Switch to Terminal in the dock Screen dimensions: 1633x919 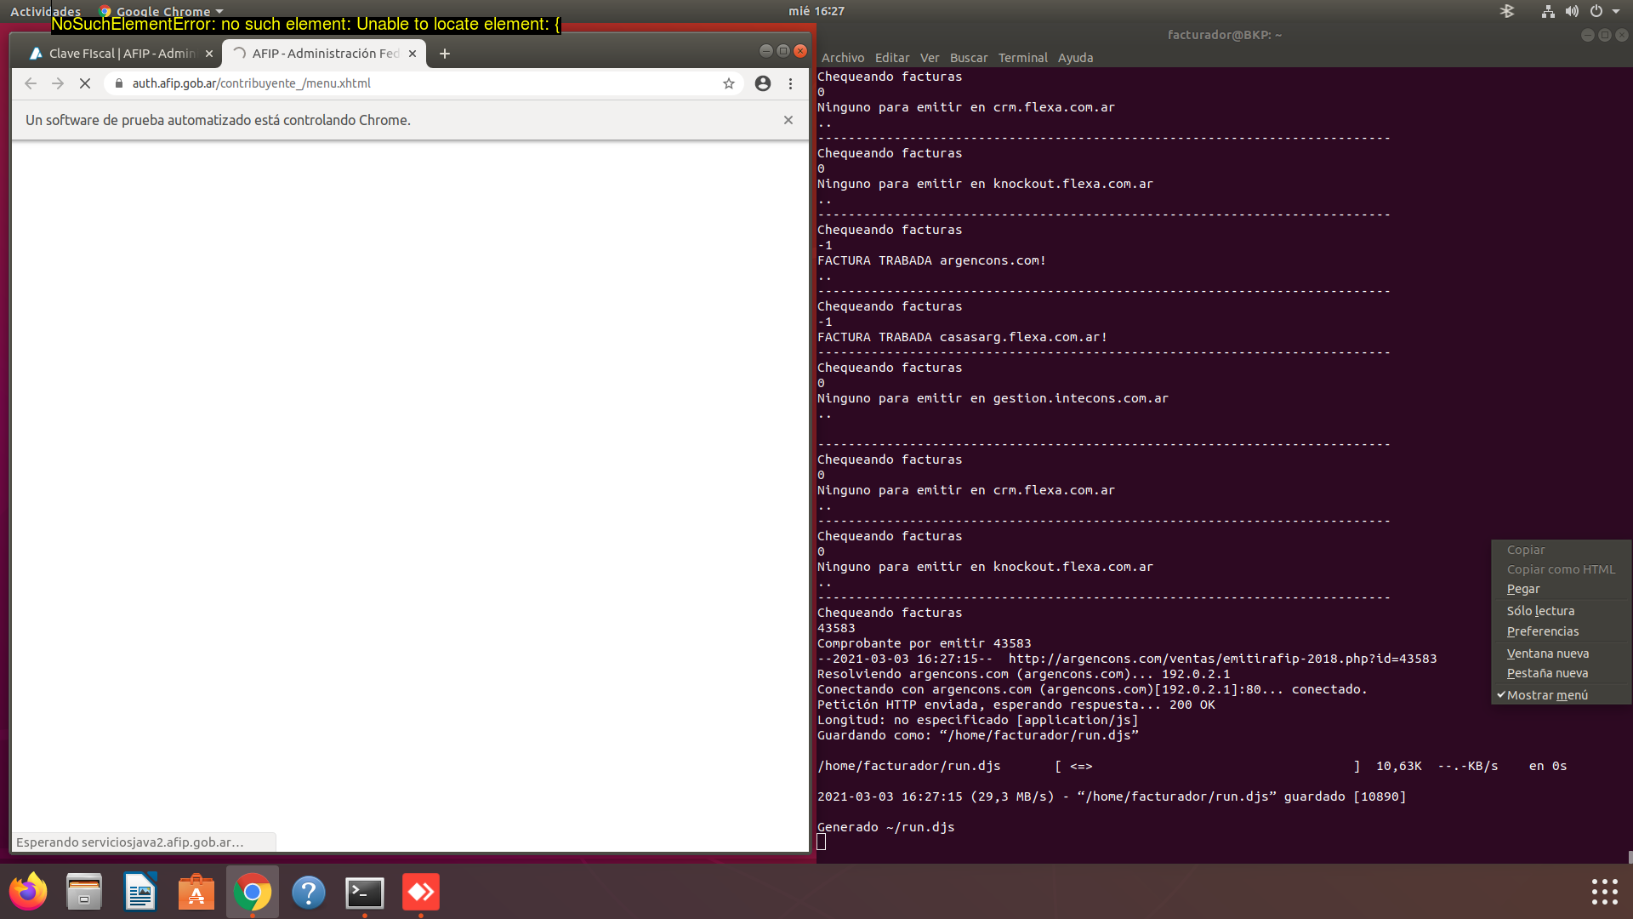click(365, 892)
